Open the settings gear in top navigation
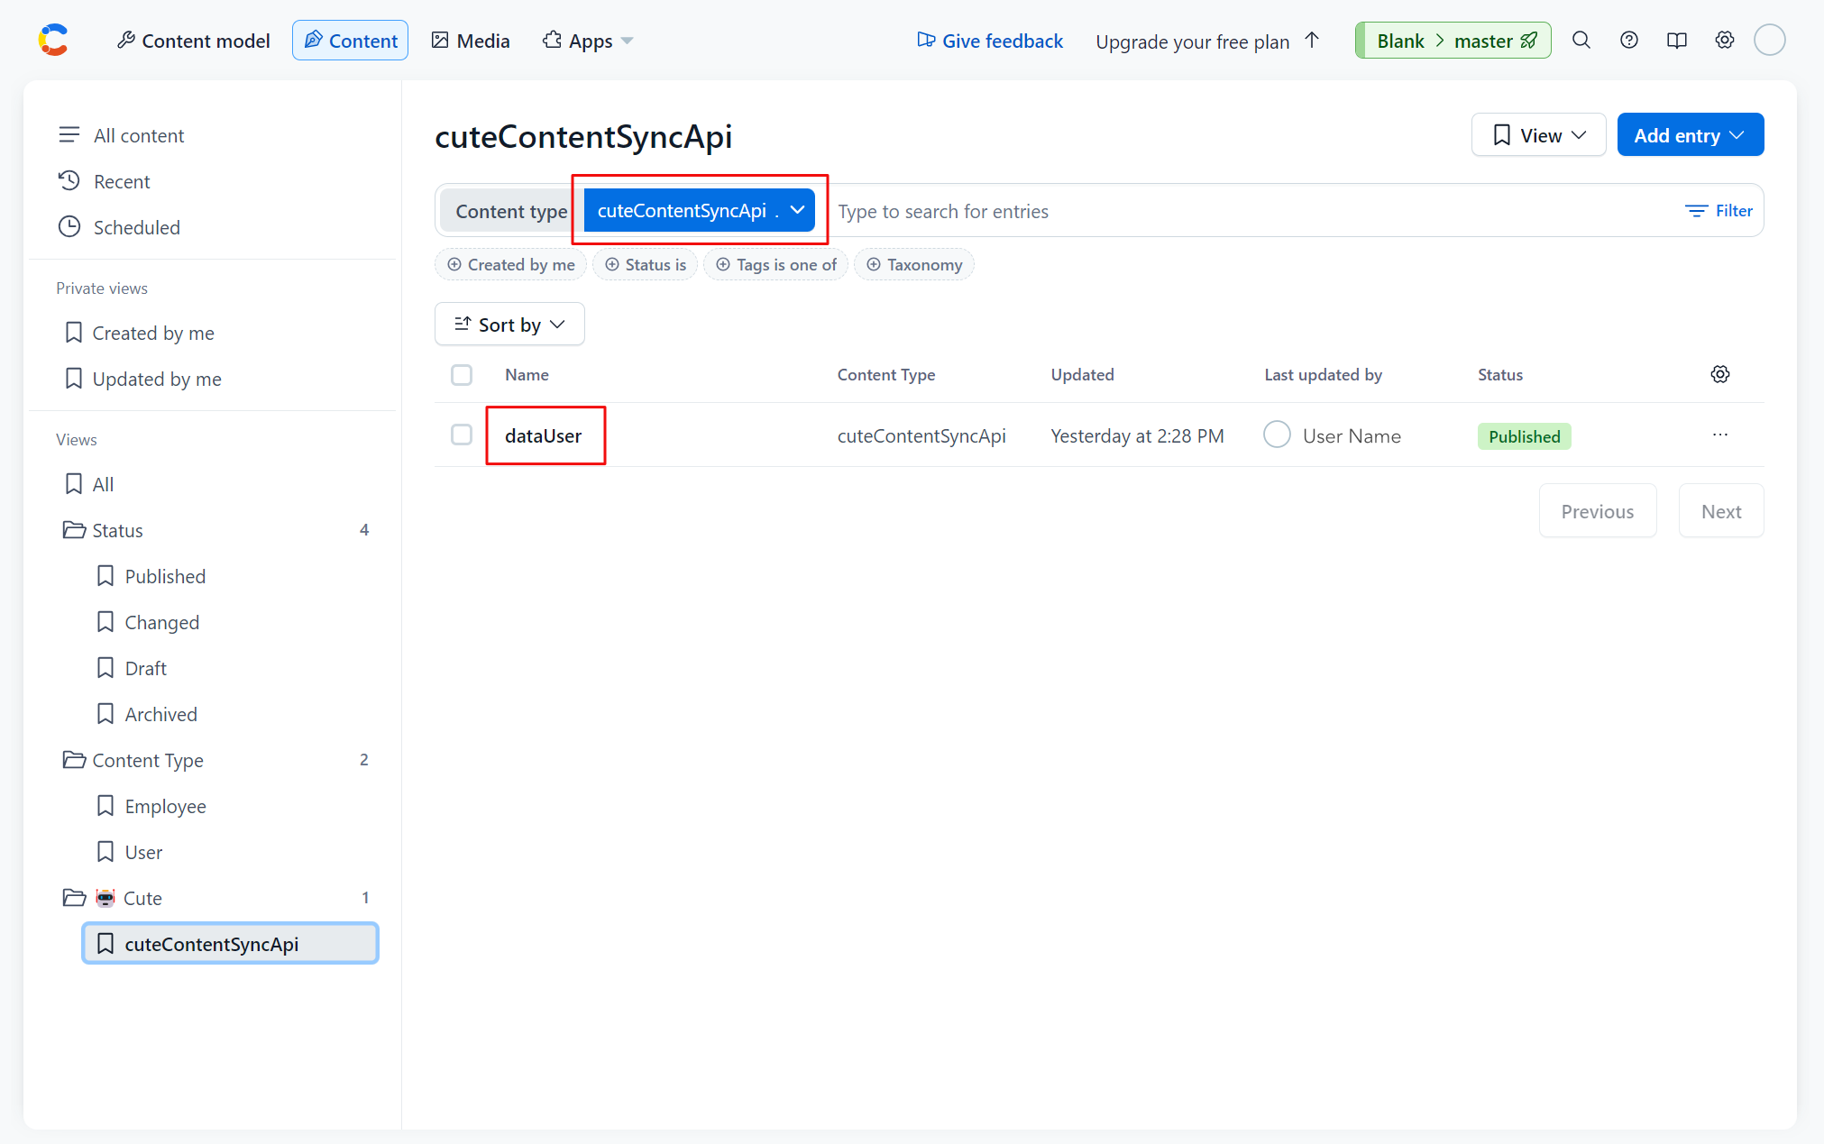Image resolution: width=1824 pixels, height=1144 pixels. coord(1724,41)
